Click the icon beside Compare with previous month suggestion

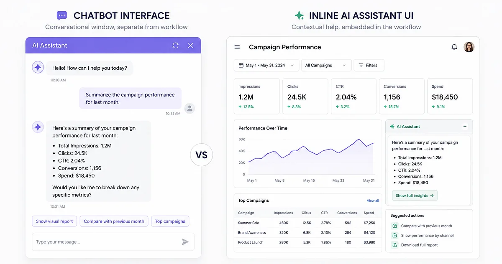pyautogui.click(x=394, y=226)
